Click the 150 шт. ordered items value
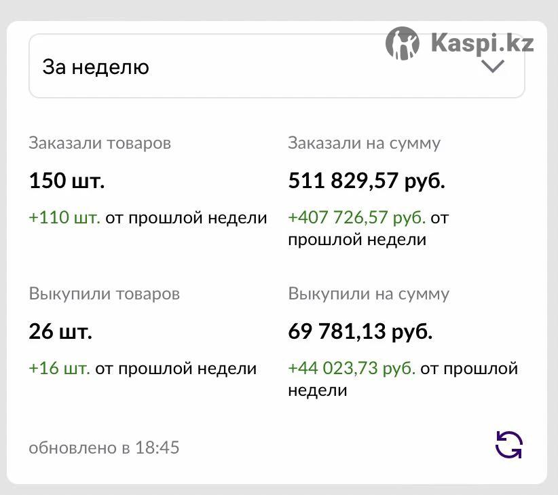 [x=67, y=181]
